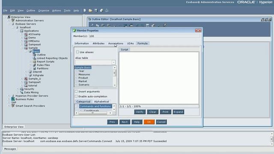Click the Linked Reporting Objects icon

pos(34,58)
